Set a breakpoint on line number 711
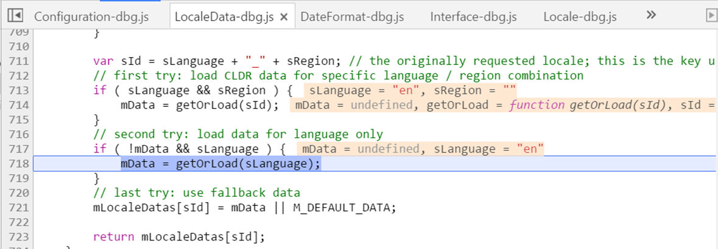The width and height of the screenshot is (718, 249). 19,61
